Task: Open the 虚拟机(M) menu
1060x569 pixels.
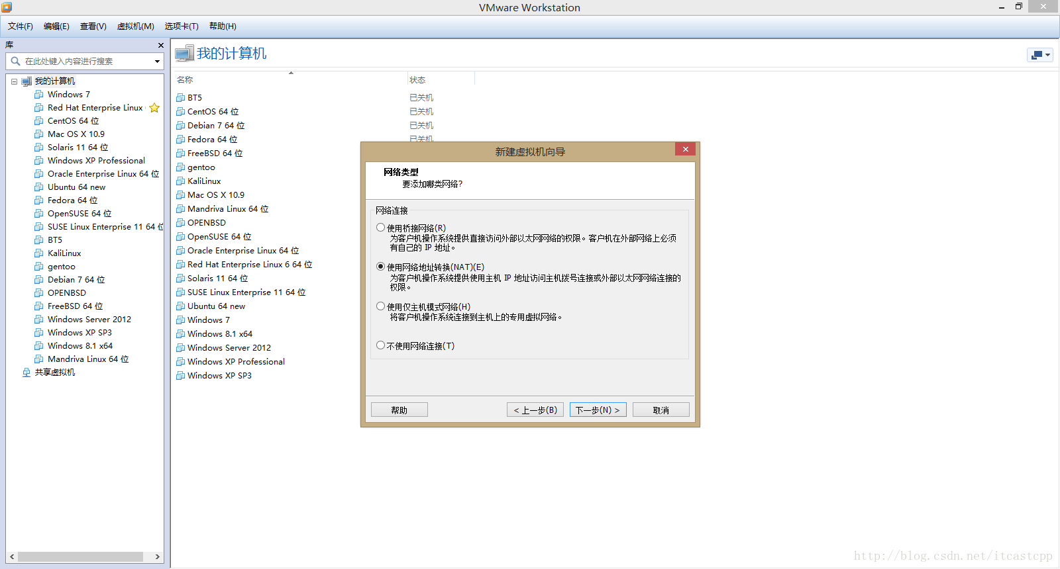Action: [135, 26]
